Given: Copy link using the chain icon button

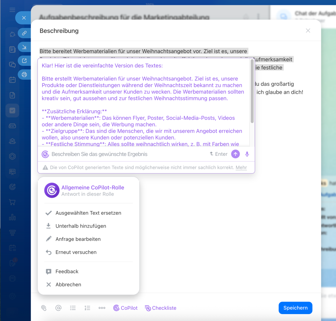Looking at the screenshot, I should tap(24, 33).
